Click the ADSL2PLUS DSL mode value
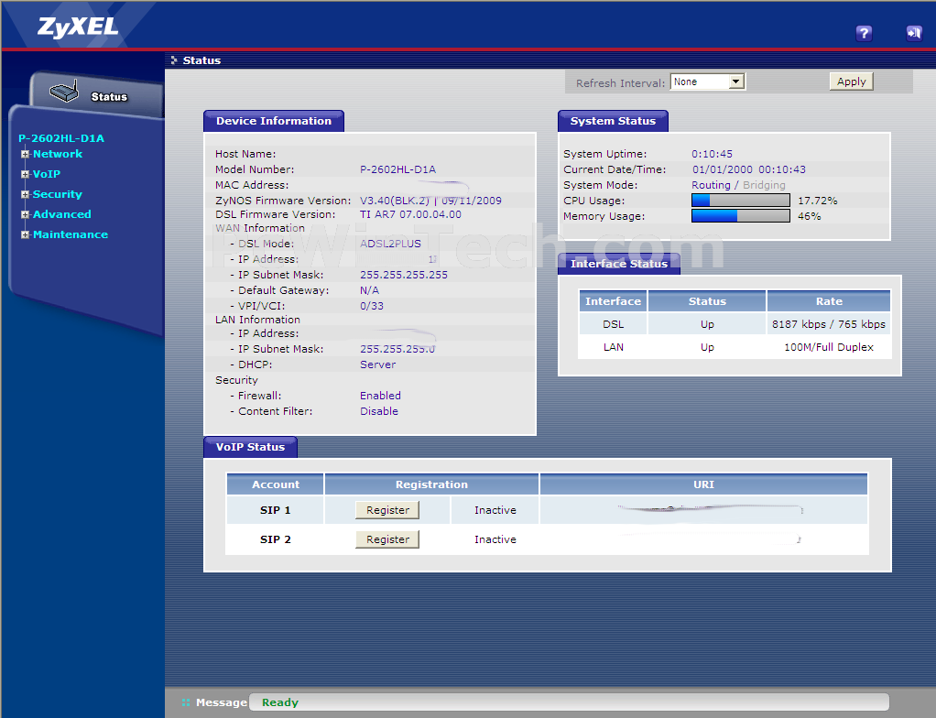936x718 pixels. coord(390,244)
